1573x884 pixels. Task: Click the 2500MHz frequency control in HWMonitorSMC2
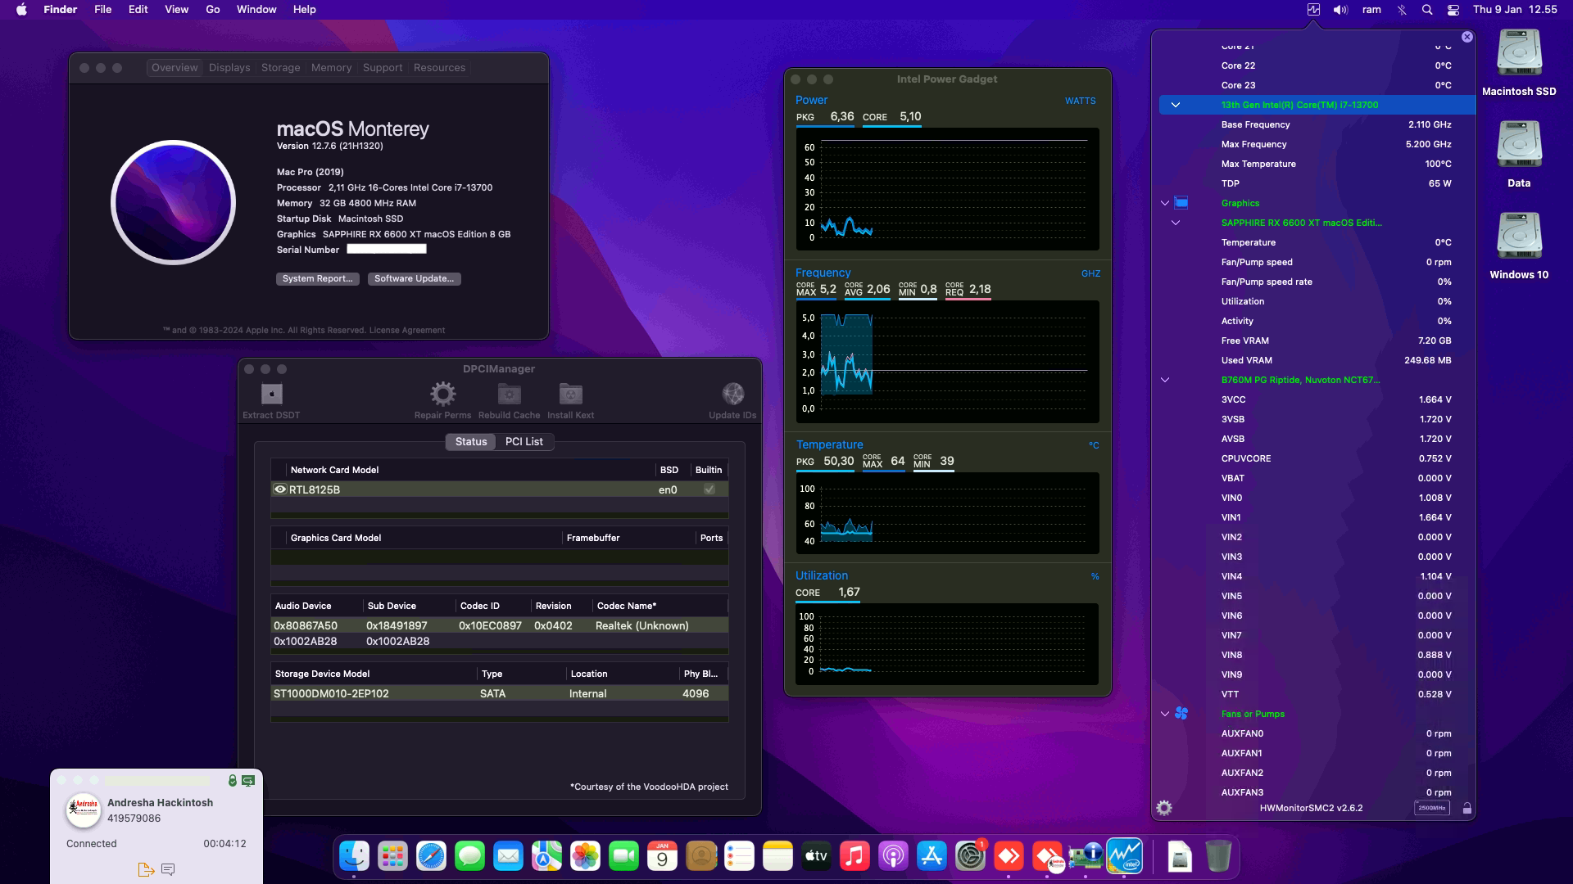click(1432, 807)
